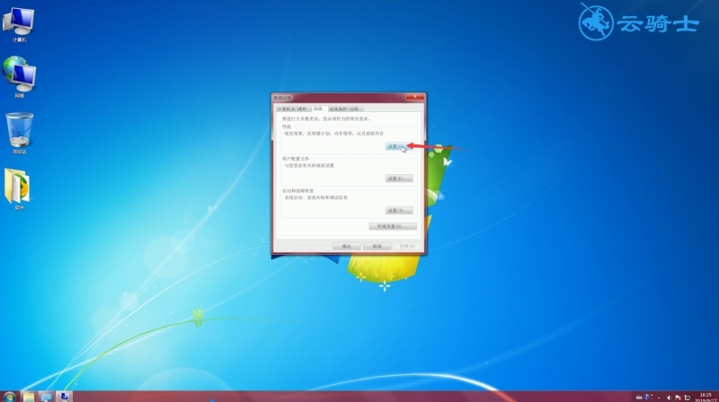Switch to the 硬件 tab
The width and height of the screenshot is (719, 402).
[x=302, y=109]
